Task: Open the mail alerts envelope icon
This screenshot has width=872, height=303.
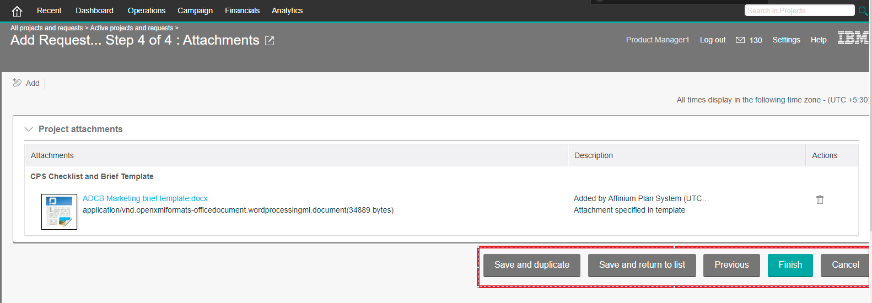Action: click(x=740, y=40)
